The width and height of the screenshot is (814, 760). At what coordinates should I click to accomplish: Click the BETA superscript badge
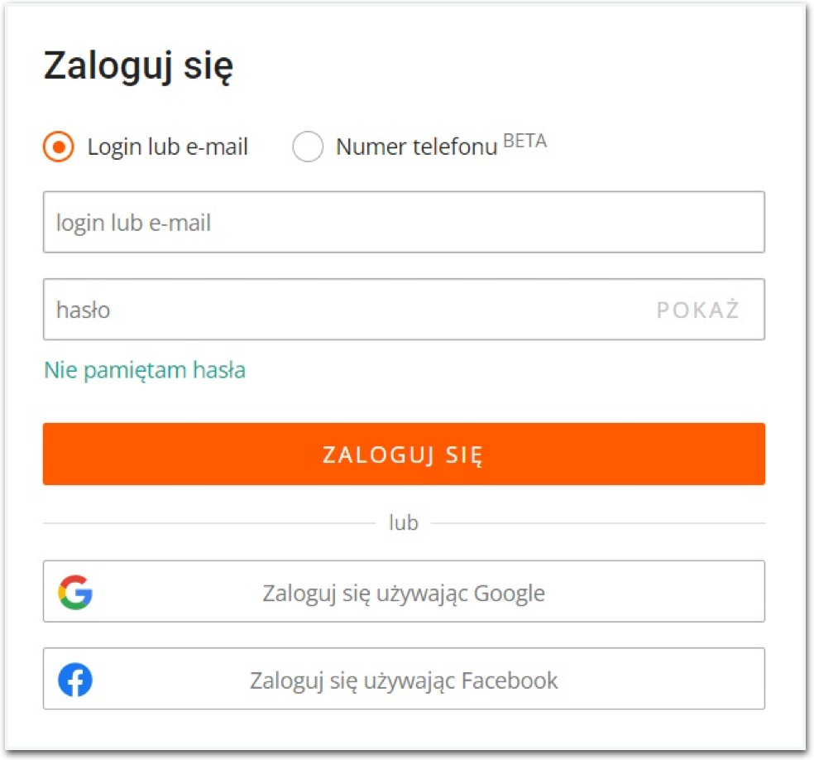(525, 141)
